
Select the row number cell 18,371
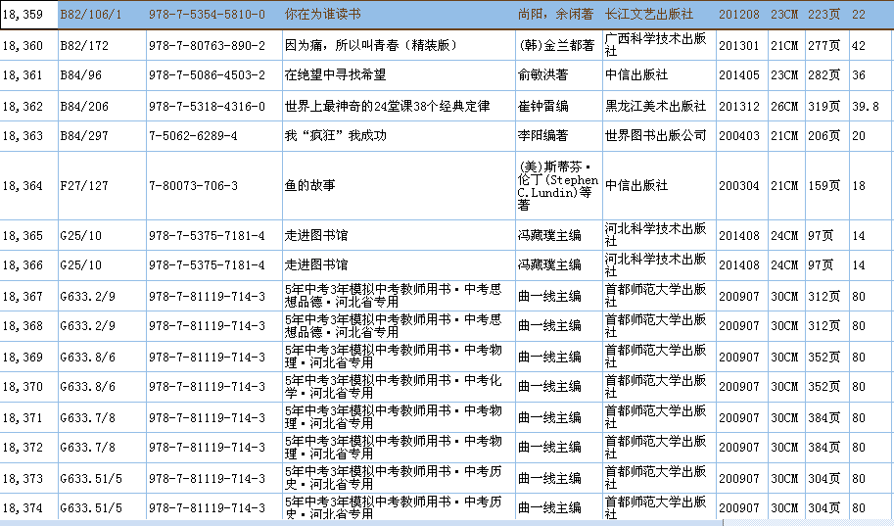tap(29, 417)
